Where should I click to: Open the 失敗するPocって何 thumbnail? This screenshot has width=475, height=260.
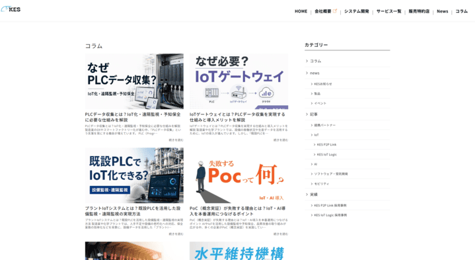click(238, 175)
